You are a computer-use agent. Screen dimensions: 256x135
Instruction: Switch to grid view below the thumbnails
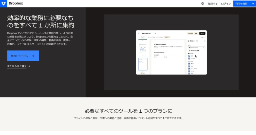point(144,73)
